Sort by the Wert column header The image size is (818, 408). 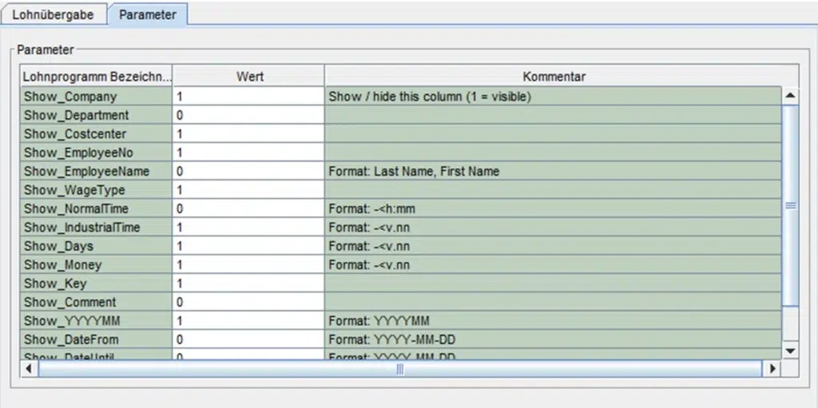[249, 77]
